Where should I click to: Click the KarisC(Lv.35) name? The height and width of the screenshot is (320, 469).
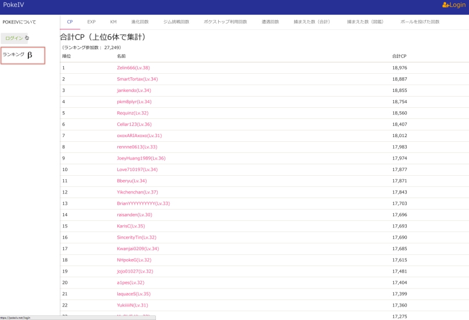(131, 226)
